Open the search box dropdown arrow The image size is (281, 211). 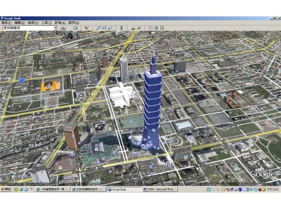[x=55, y=28]
